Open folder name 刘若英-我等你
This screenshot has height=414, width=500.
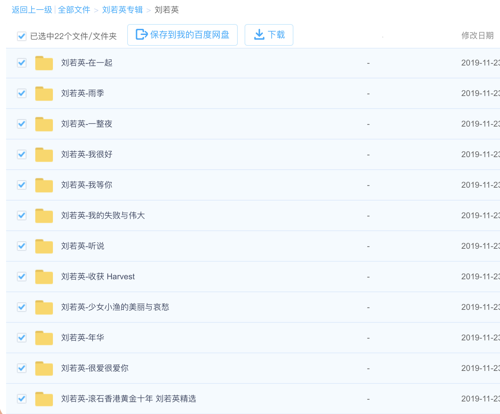click(86, 185)
